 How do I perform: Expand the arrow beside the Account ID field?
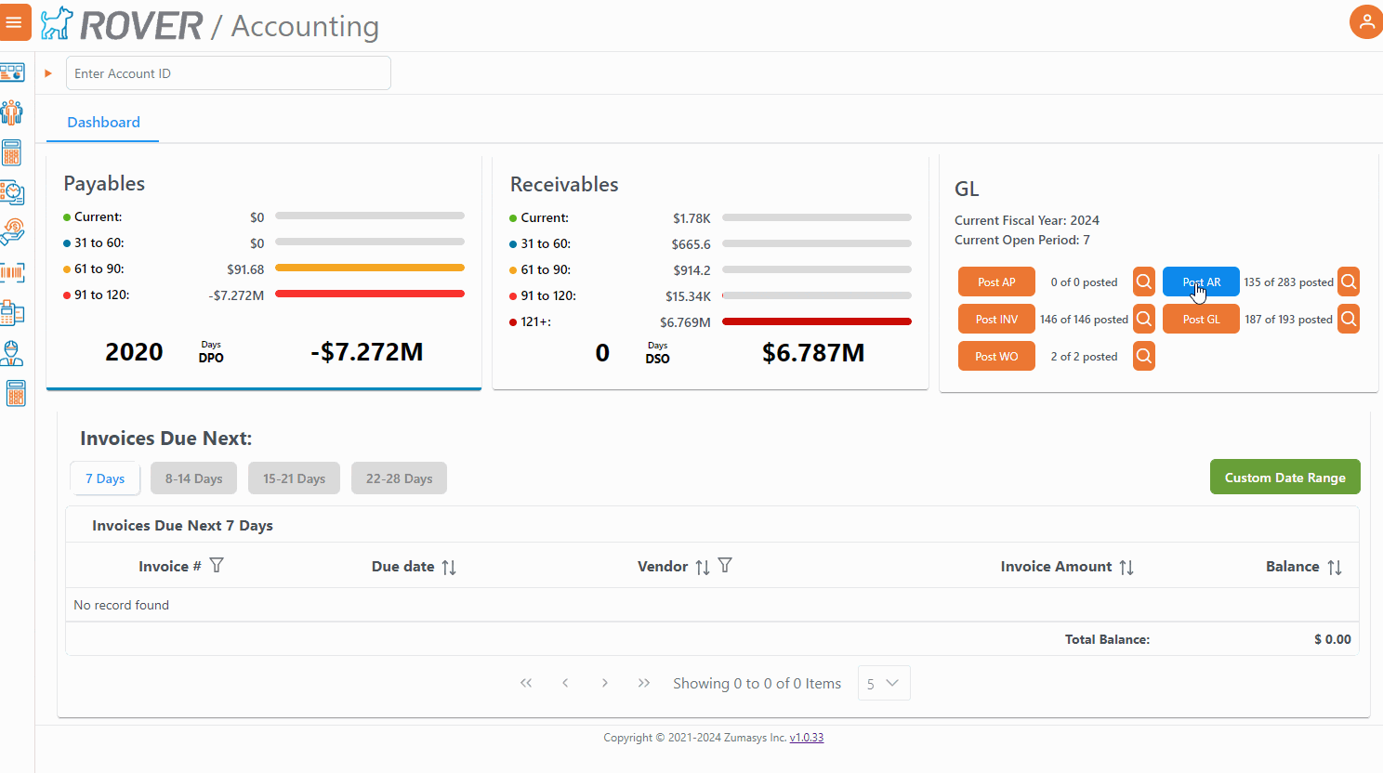(48, 73)
